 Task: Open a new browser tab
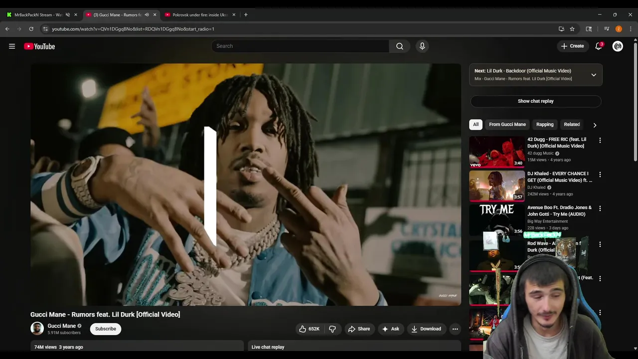[246, 15]
